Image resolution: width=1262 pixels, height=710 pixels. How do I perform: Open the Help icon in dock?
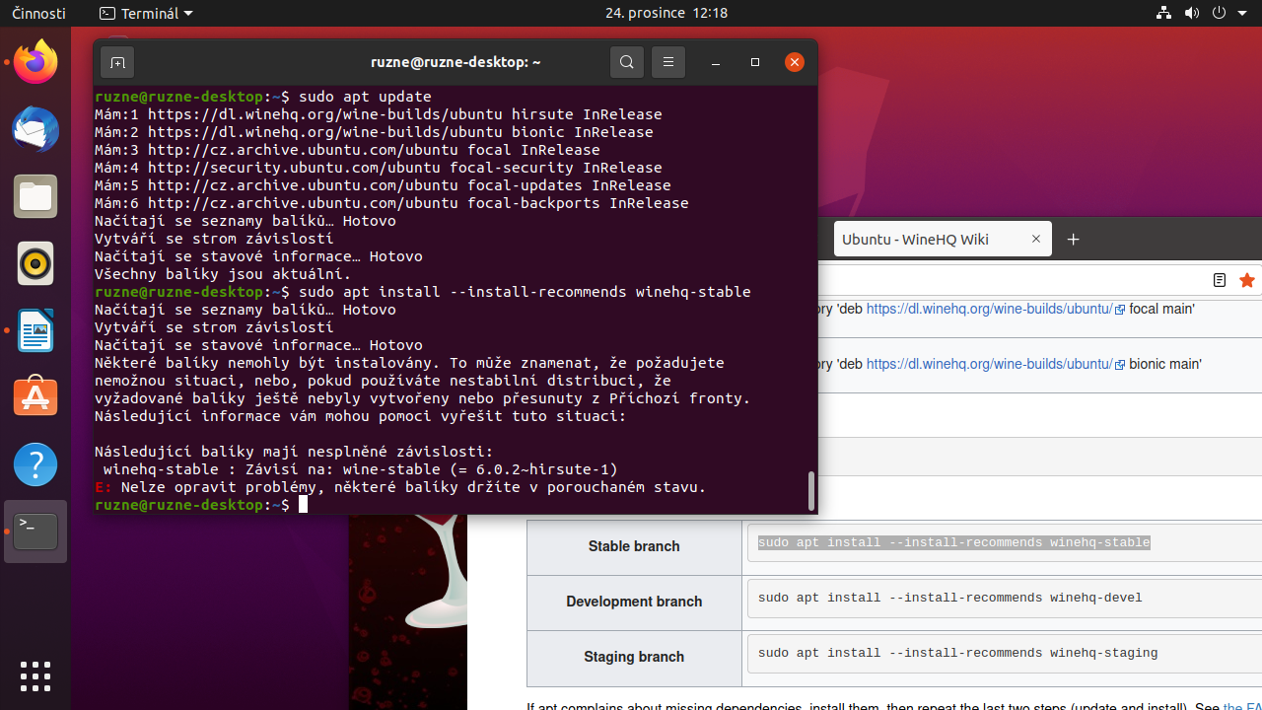coord(35,464)
